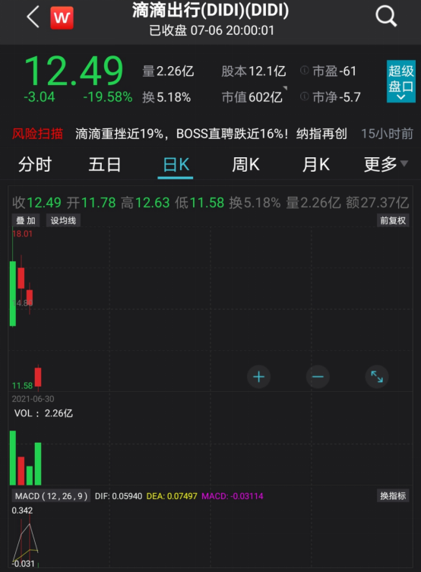Image resolution: width=421 pixels, height=572 pixels.
Task: Tap the first green candlestick
Action: click(x=13, y=293)
